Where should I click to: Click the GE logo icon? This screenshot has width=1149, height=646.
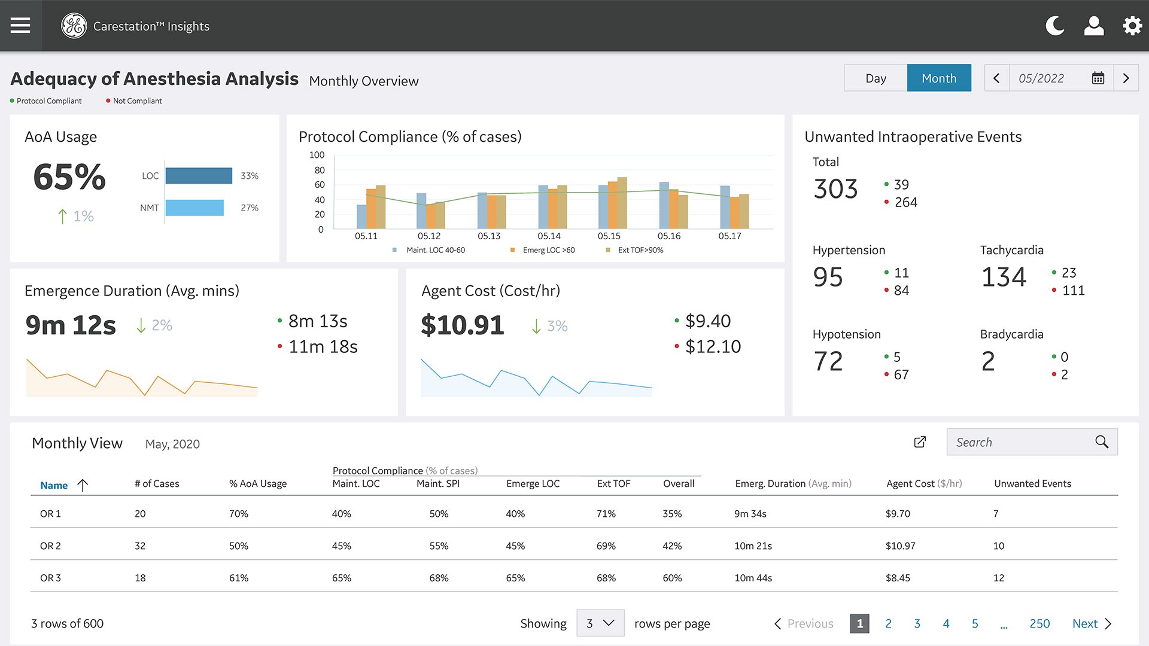(x=74, y=26)
